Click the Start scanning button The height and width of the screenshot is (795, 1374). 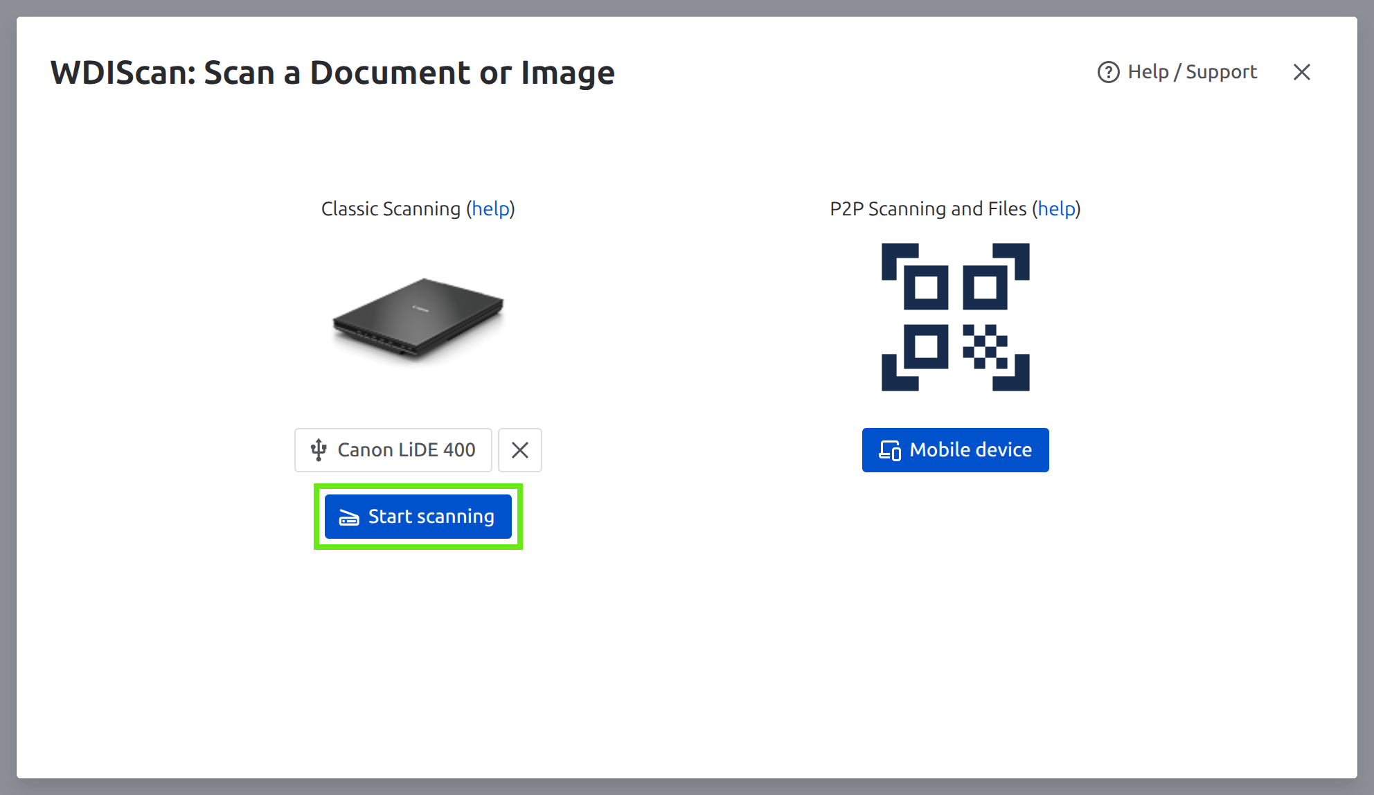(x=418, y=517)
